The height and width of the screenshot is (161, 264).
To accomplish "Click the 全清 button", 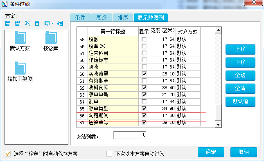I will 240,88.
